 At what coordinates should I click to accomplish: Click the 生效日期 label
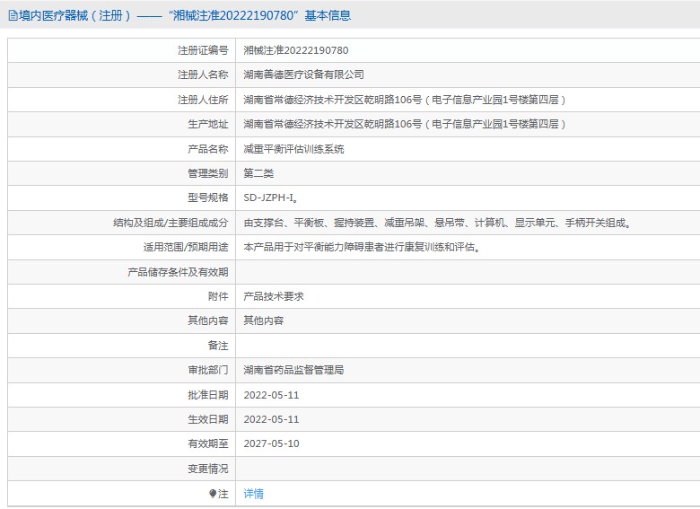pos(207,419)
